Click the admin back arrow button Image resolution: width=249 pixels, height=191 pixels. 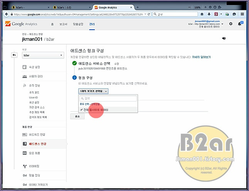coord(14,55)
